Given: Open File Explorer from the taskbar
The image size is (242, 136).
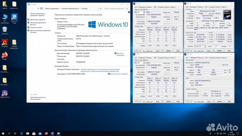Looking at the screenshot, I should 28,133.
